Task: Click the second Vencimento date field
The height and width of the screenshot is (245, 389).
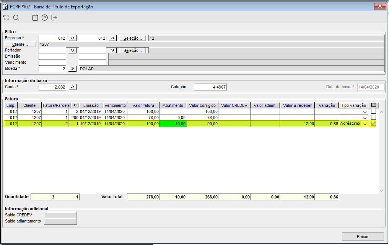Action: 93,62
